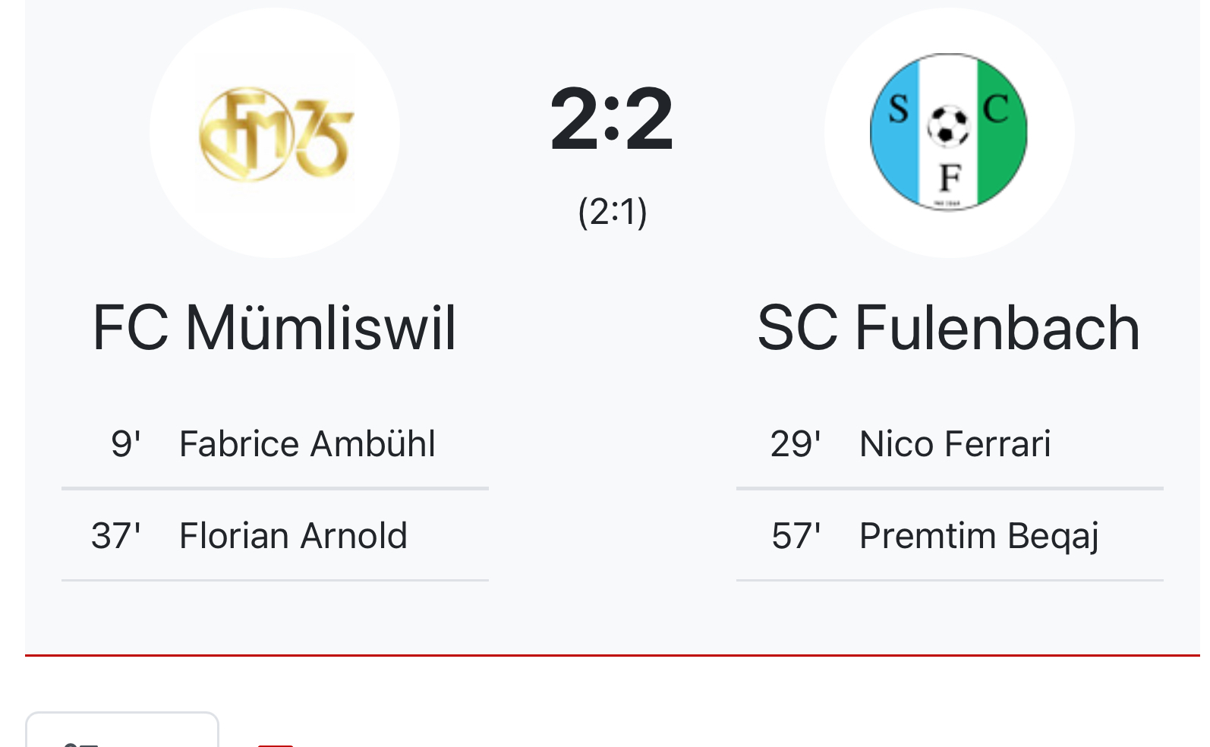The width and height of the screenshot is (1210, 747).
Task: Click the FC Mümliswil gold club logo
Action: click(275, 134)
